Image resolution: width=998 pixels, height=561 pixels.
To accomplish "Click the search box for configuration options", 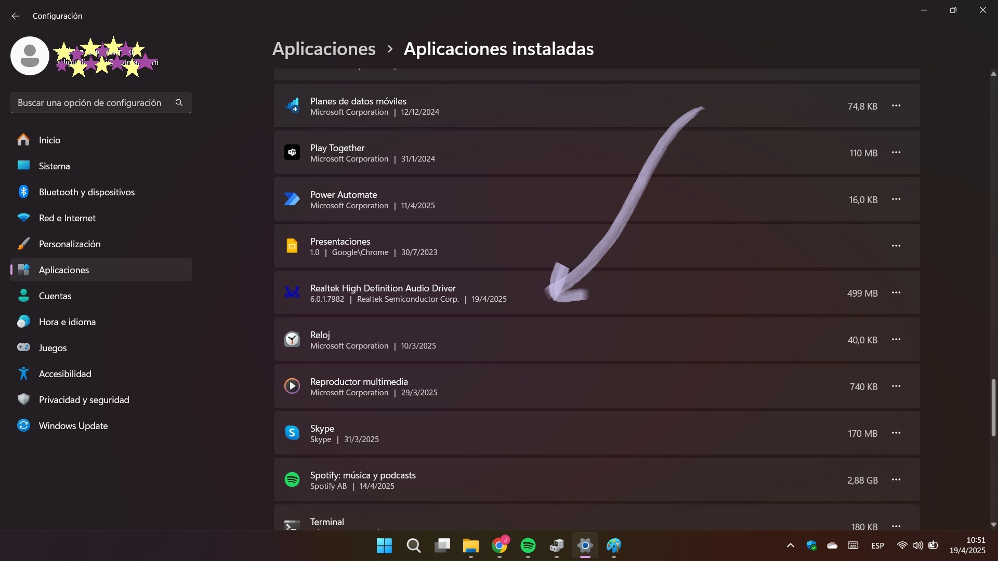I will point(94,103).
